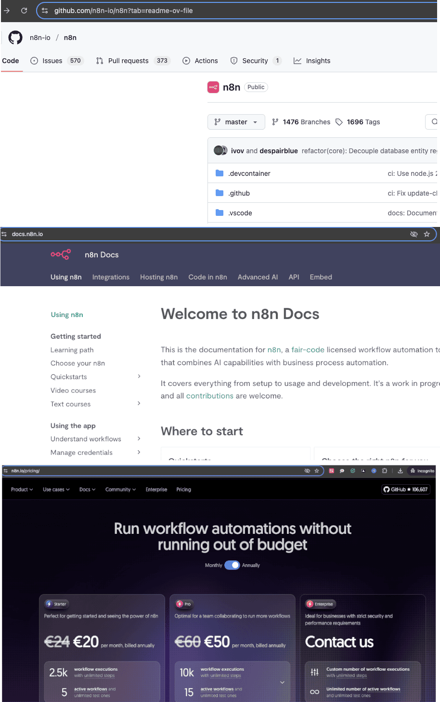Click the chat bubble extension icon
440x702 pixels.
tap(342, 471)
